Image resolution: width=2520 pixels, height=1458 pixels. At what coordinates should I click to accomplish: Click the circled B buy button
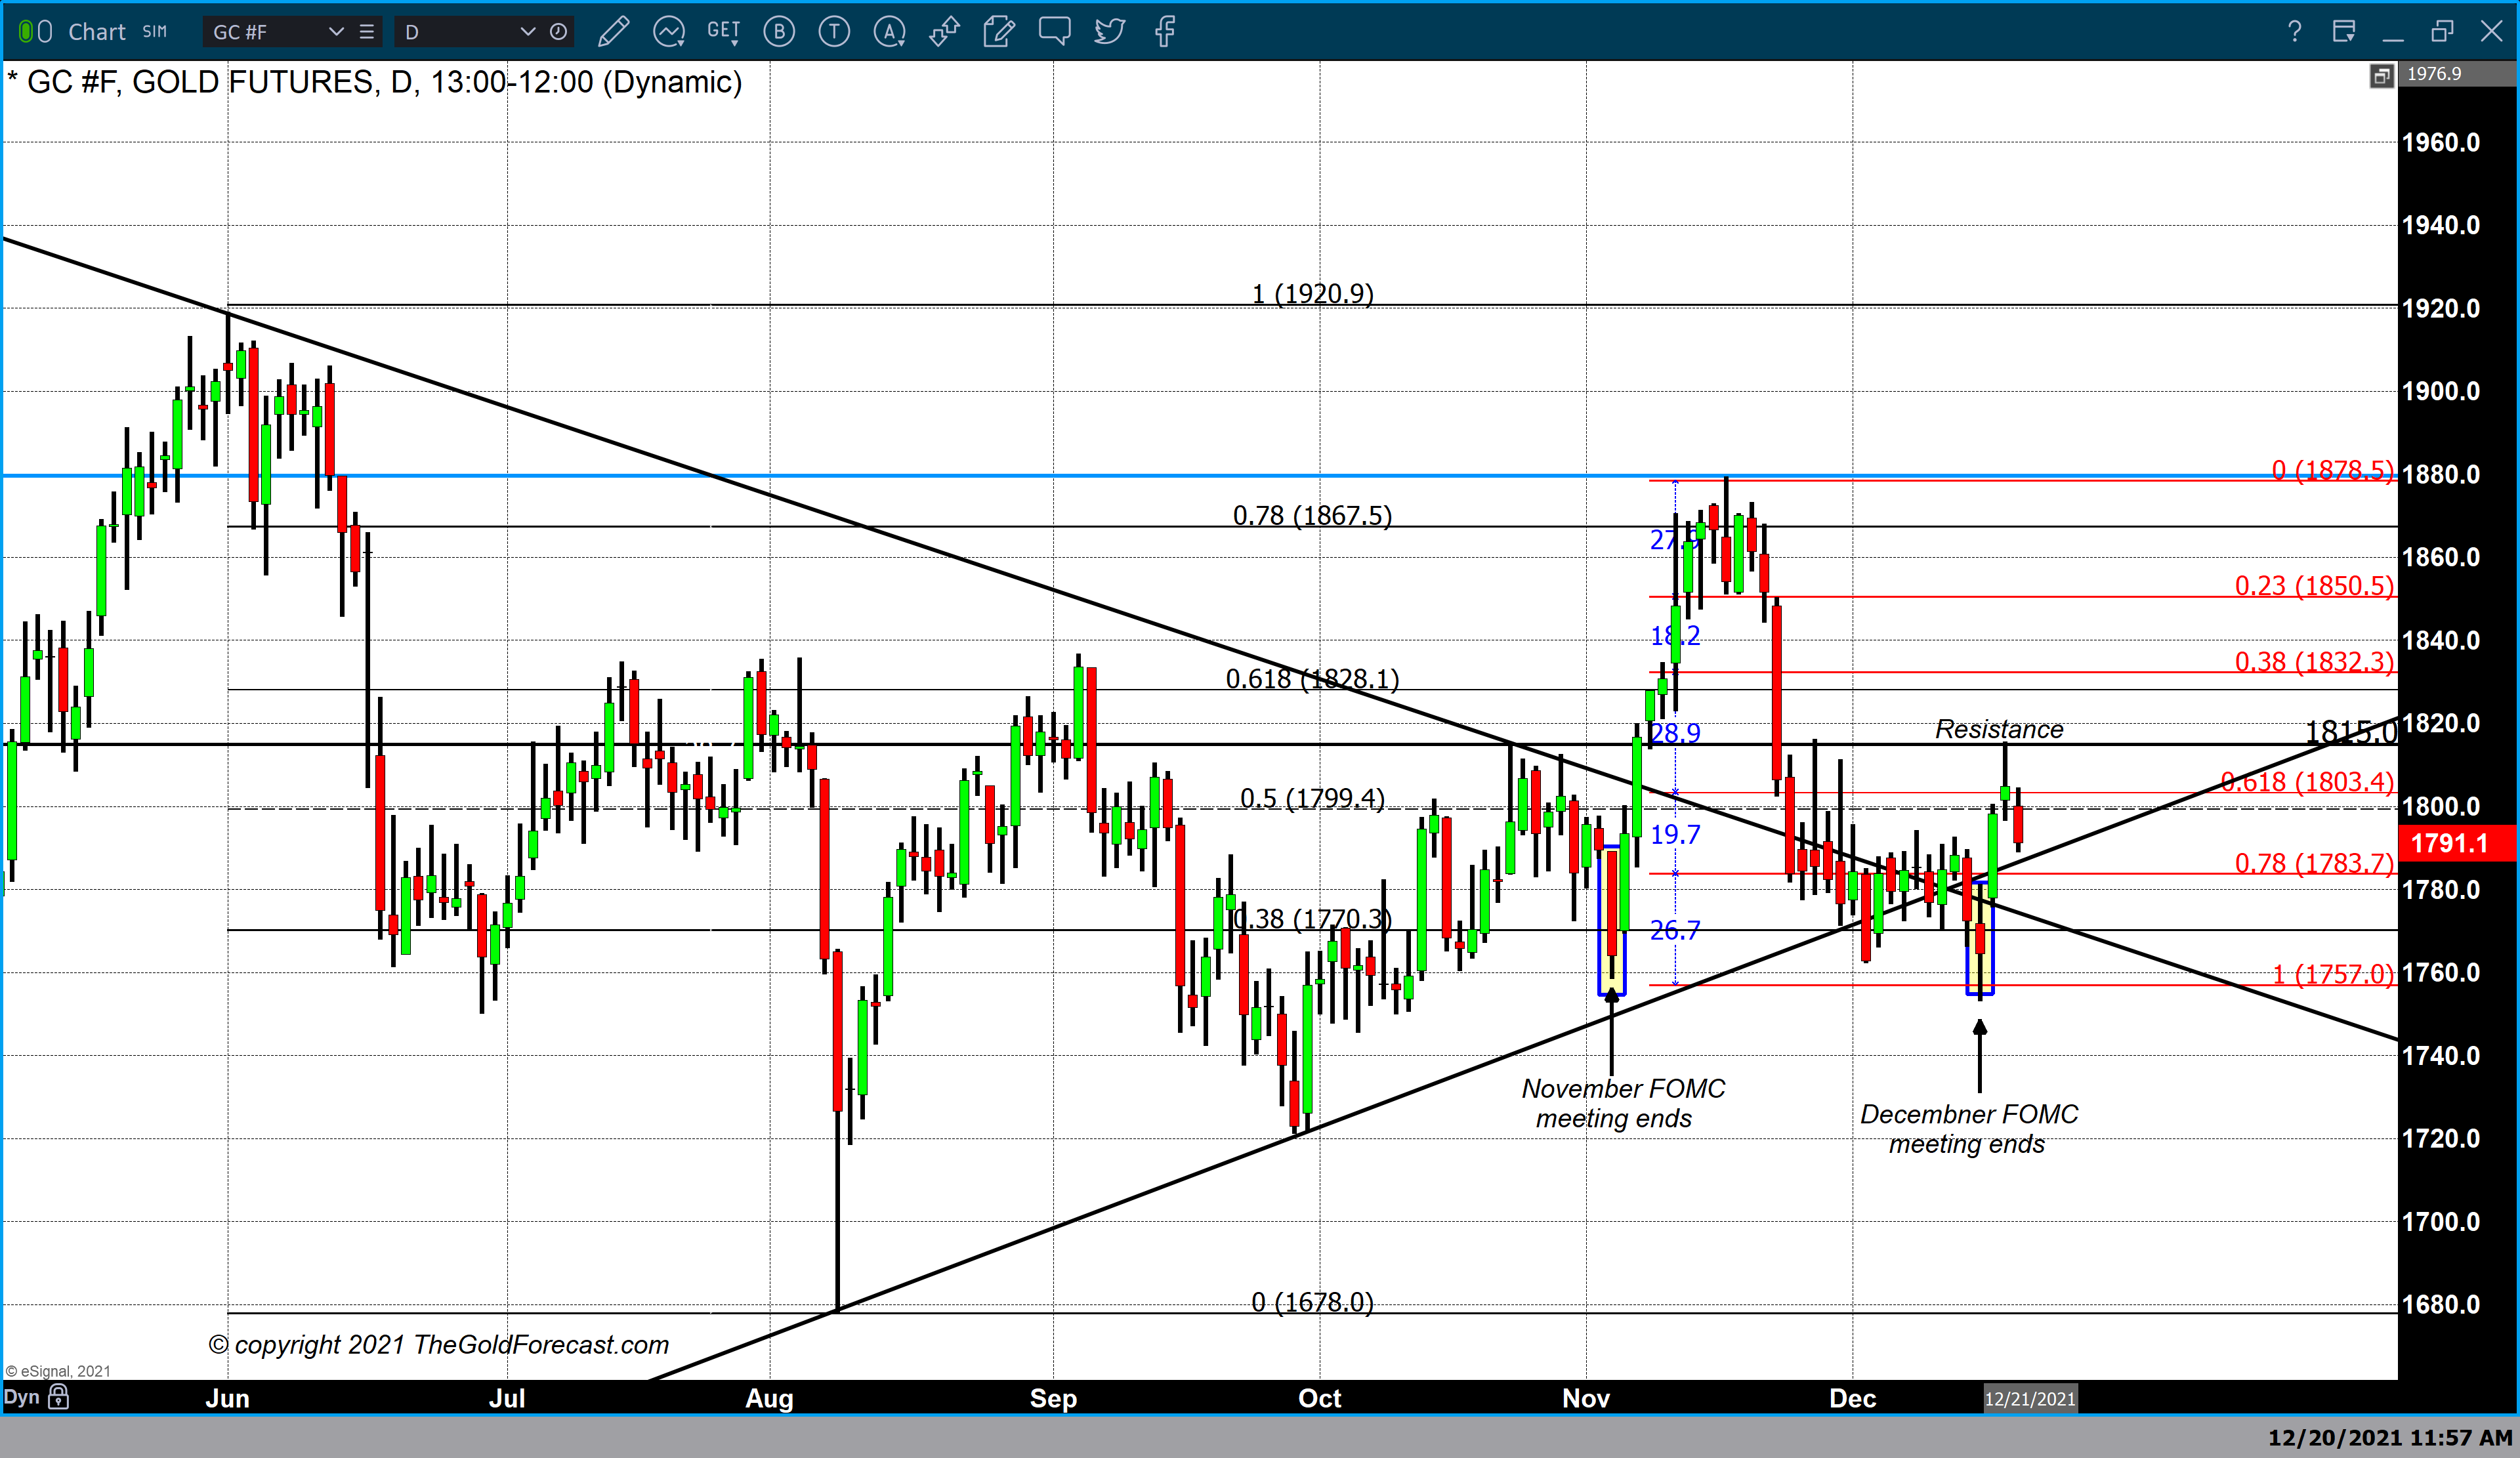click(779, 32)
